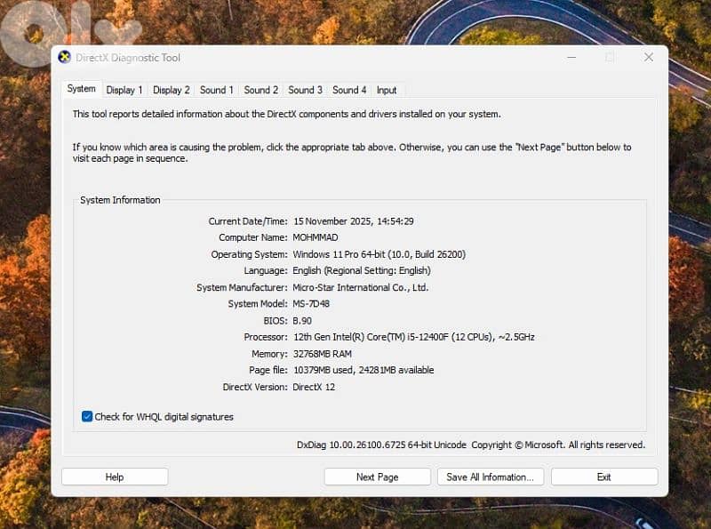711x529 pixels.
Task: Toggle Check for WHQL digital signatures checkbox
Action: 87,416
